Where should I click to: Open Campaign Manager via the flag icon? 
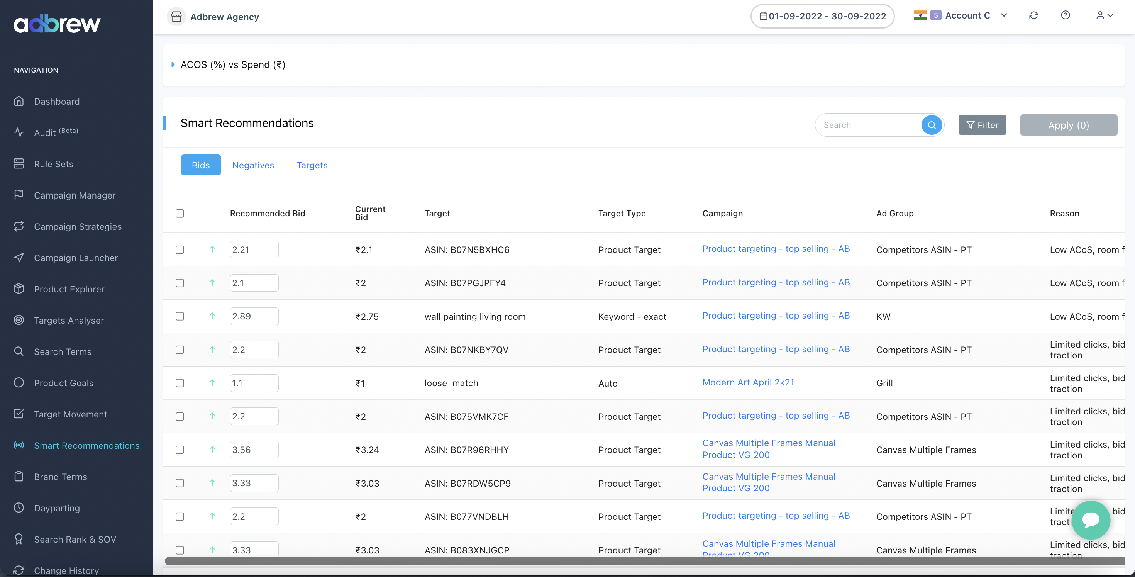click(x=19, y=195)
